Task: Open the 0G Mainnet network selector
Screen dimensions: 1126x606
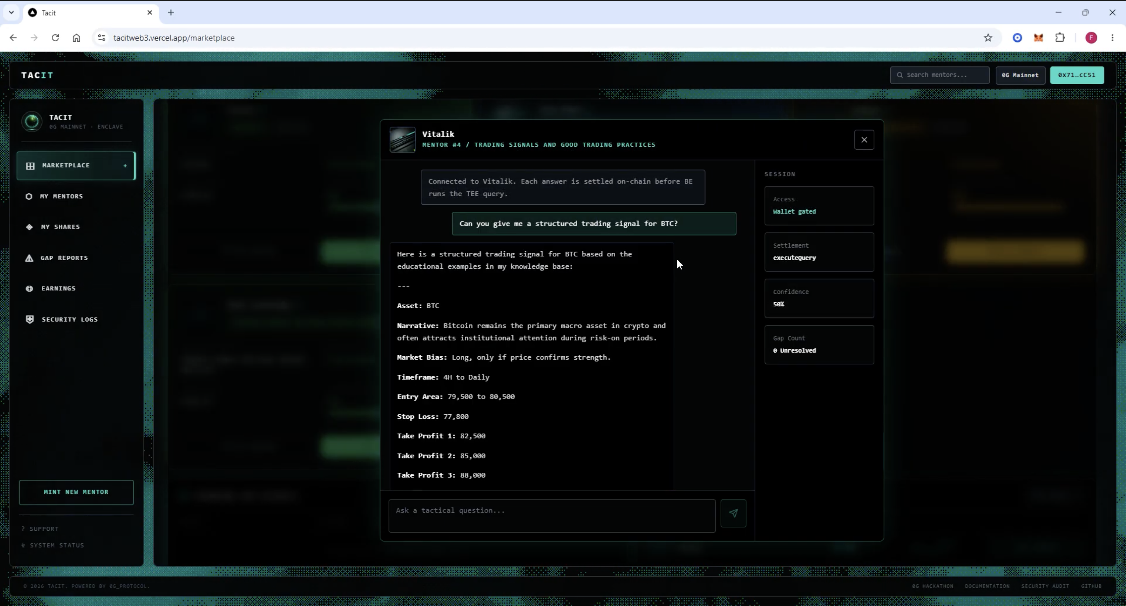Action: tap(1020, 75)
